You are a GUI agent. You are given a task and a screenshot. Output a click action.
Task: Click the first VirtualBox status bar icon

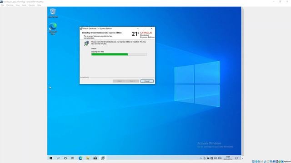253,162
